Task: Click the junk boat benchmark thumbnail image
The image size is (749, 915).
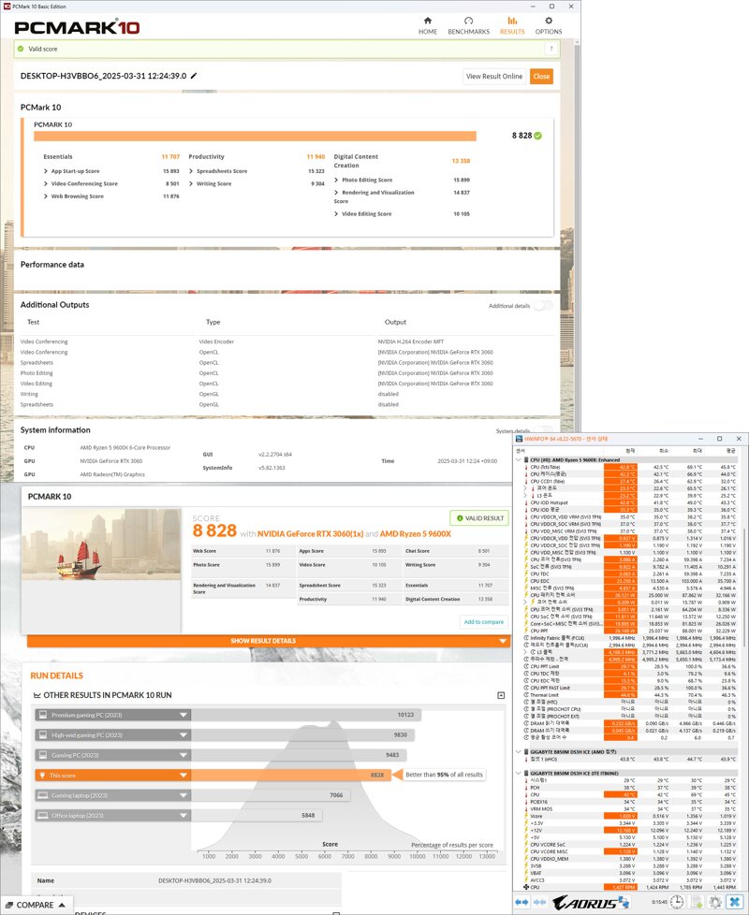Action: pyautogui.click(x=101, y=544)
